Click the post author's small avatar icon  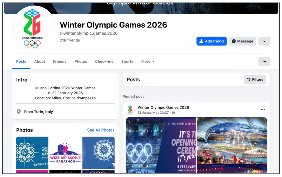tap(130, 110)
